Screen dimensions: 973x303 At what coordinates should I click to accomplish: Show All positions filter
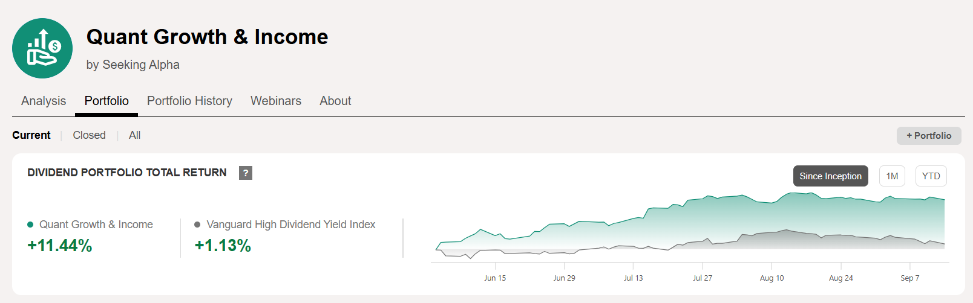(x=134, y=135)
